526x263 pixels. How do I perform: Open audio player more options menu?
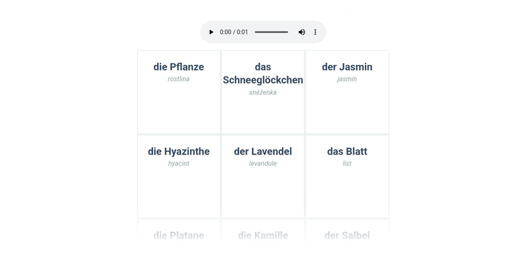316,32
